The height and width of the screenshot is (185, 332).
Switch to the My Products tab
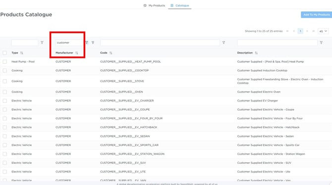click(x=154, y=5)
